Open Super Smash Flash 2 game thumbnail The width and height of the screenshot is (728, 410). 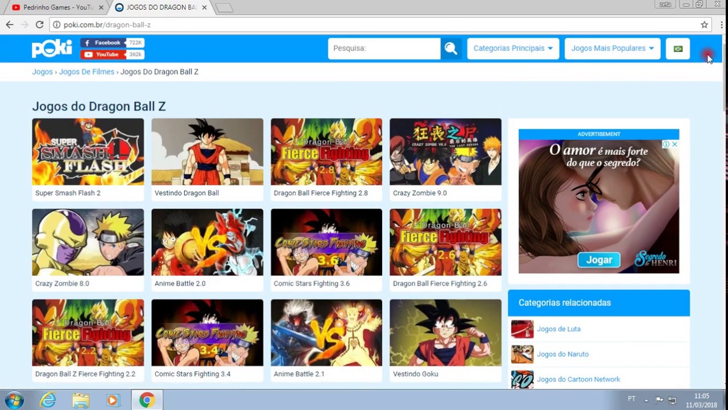(x=88, y=151)
